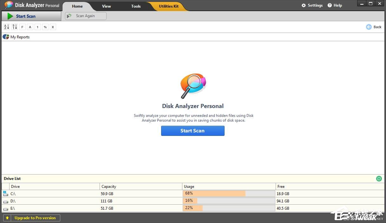Click the Back arrow icon
The image size is (386, 223).
369,27
